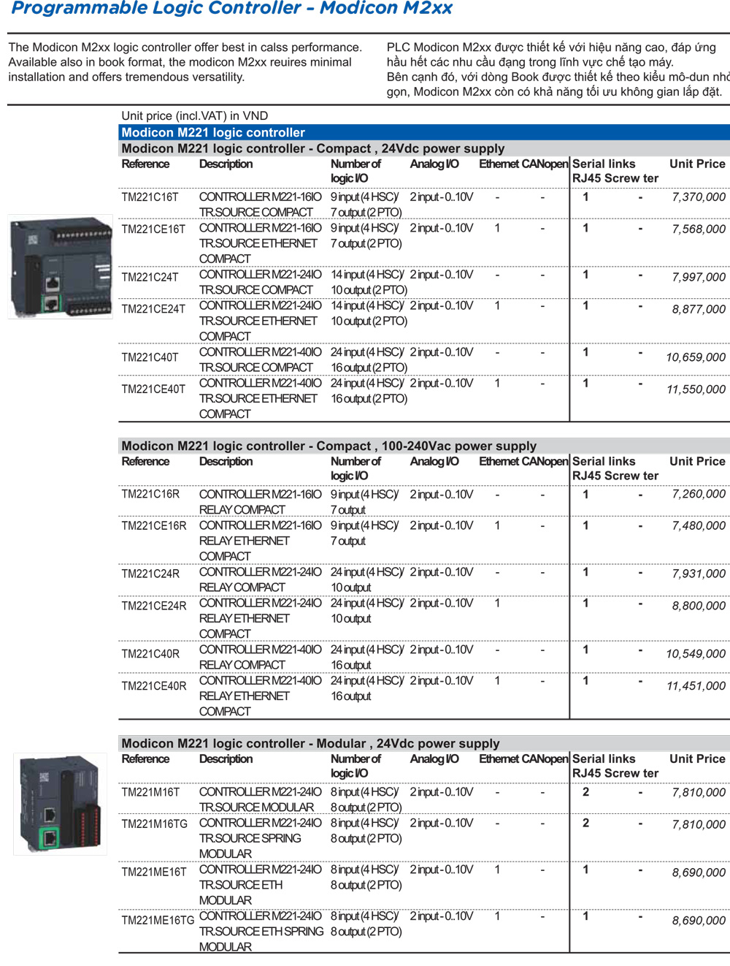Select reference TM221CE40R
The width and height of the screenshot is (730, 966).
pos(154,686)
